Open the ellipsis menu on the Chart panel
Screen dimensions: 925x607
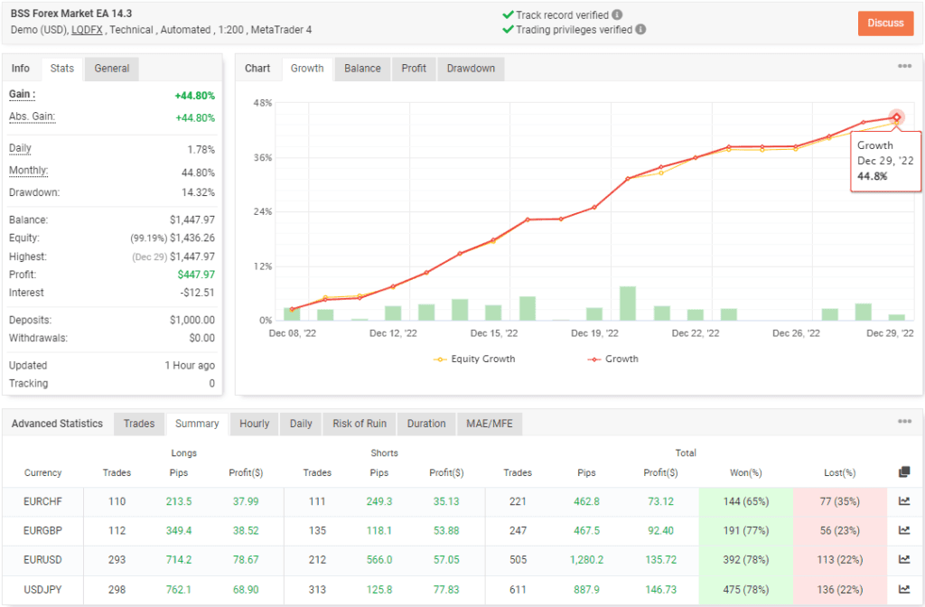tap(904, 65)
